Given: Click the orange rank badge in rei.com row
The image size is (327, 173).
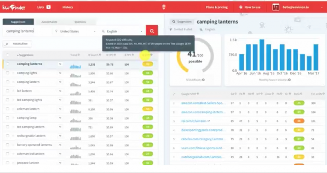Looking at the screenshot, I should coord(299,121).
